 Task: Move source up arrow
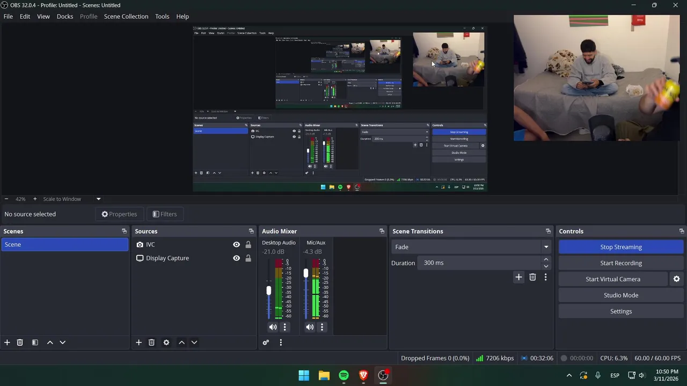coord(181,342)
